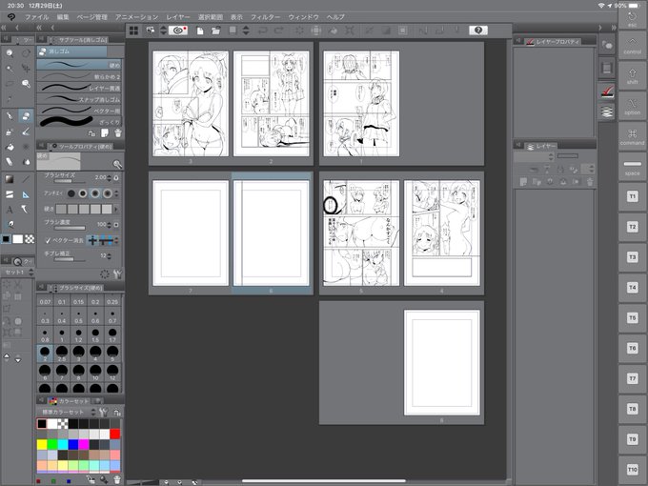648x486 pixels.
Task: Click the ブラシサイズ slider
Action: click(69, 181)
